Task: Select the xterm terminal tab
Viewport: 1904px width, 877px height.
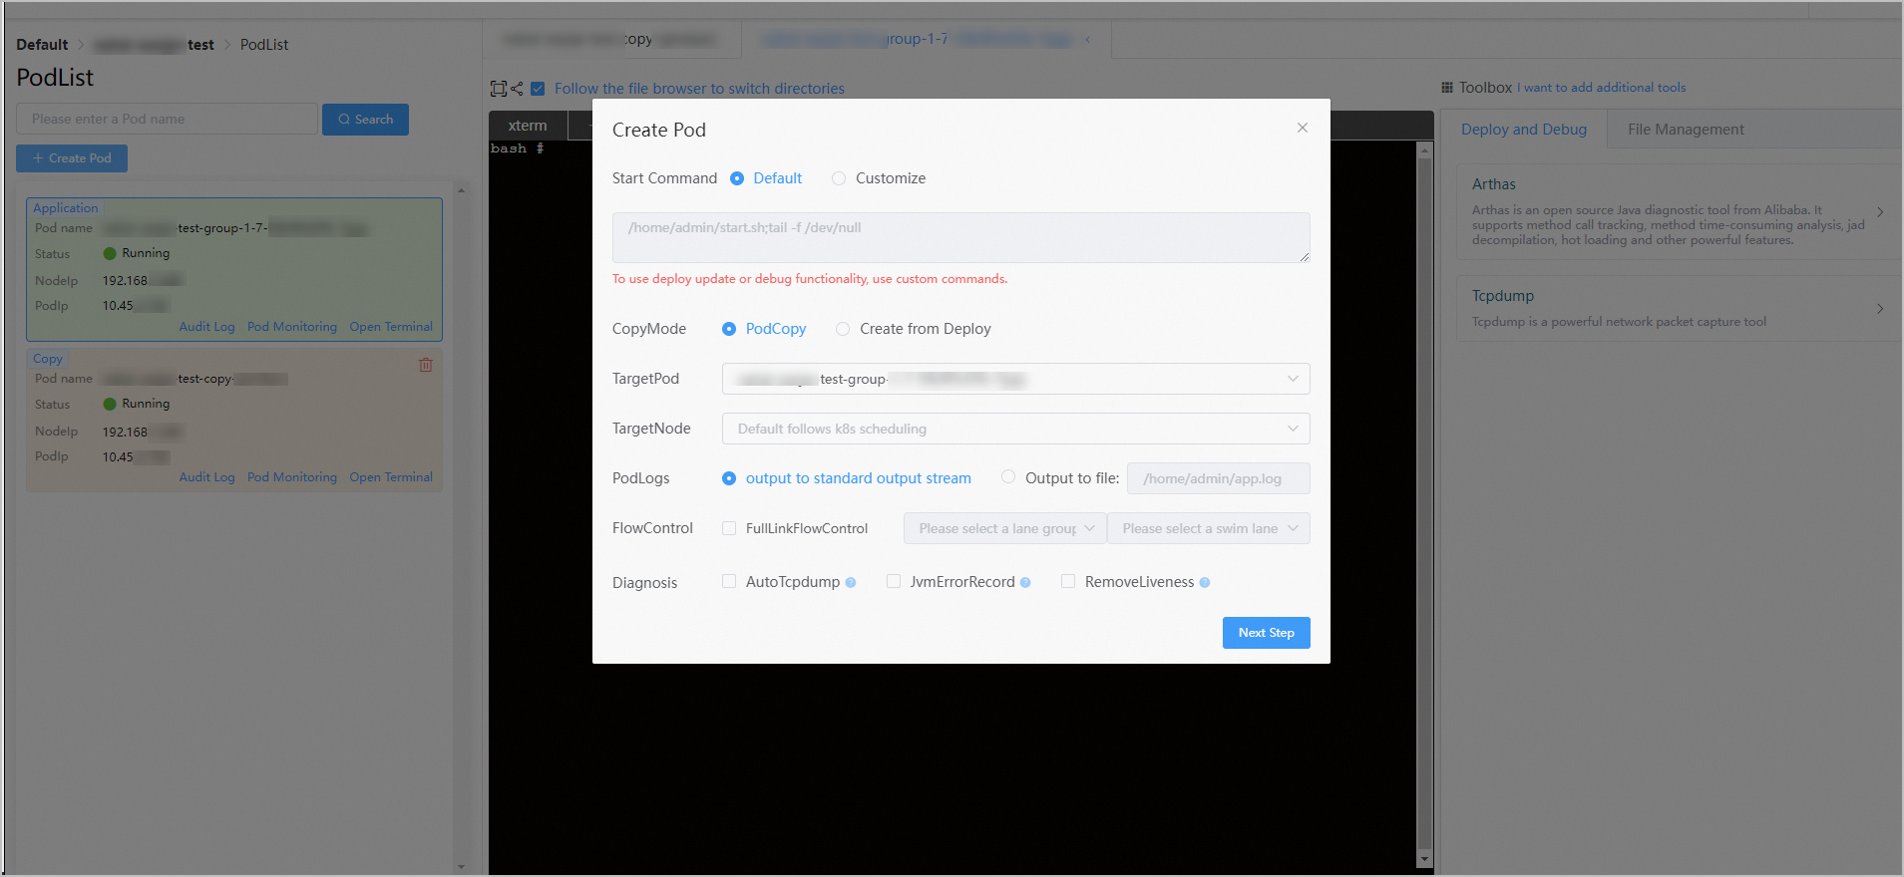Action: pos(528,126)
